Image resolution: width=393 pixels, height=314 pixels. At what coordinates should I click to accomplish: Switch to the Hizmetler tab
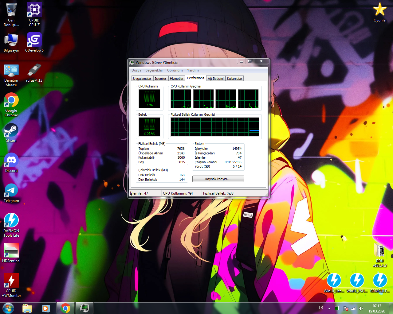tap(177, 79)
